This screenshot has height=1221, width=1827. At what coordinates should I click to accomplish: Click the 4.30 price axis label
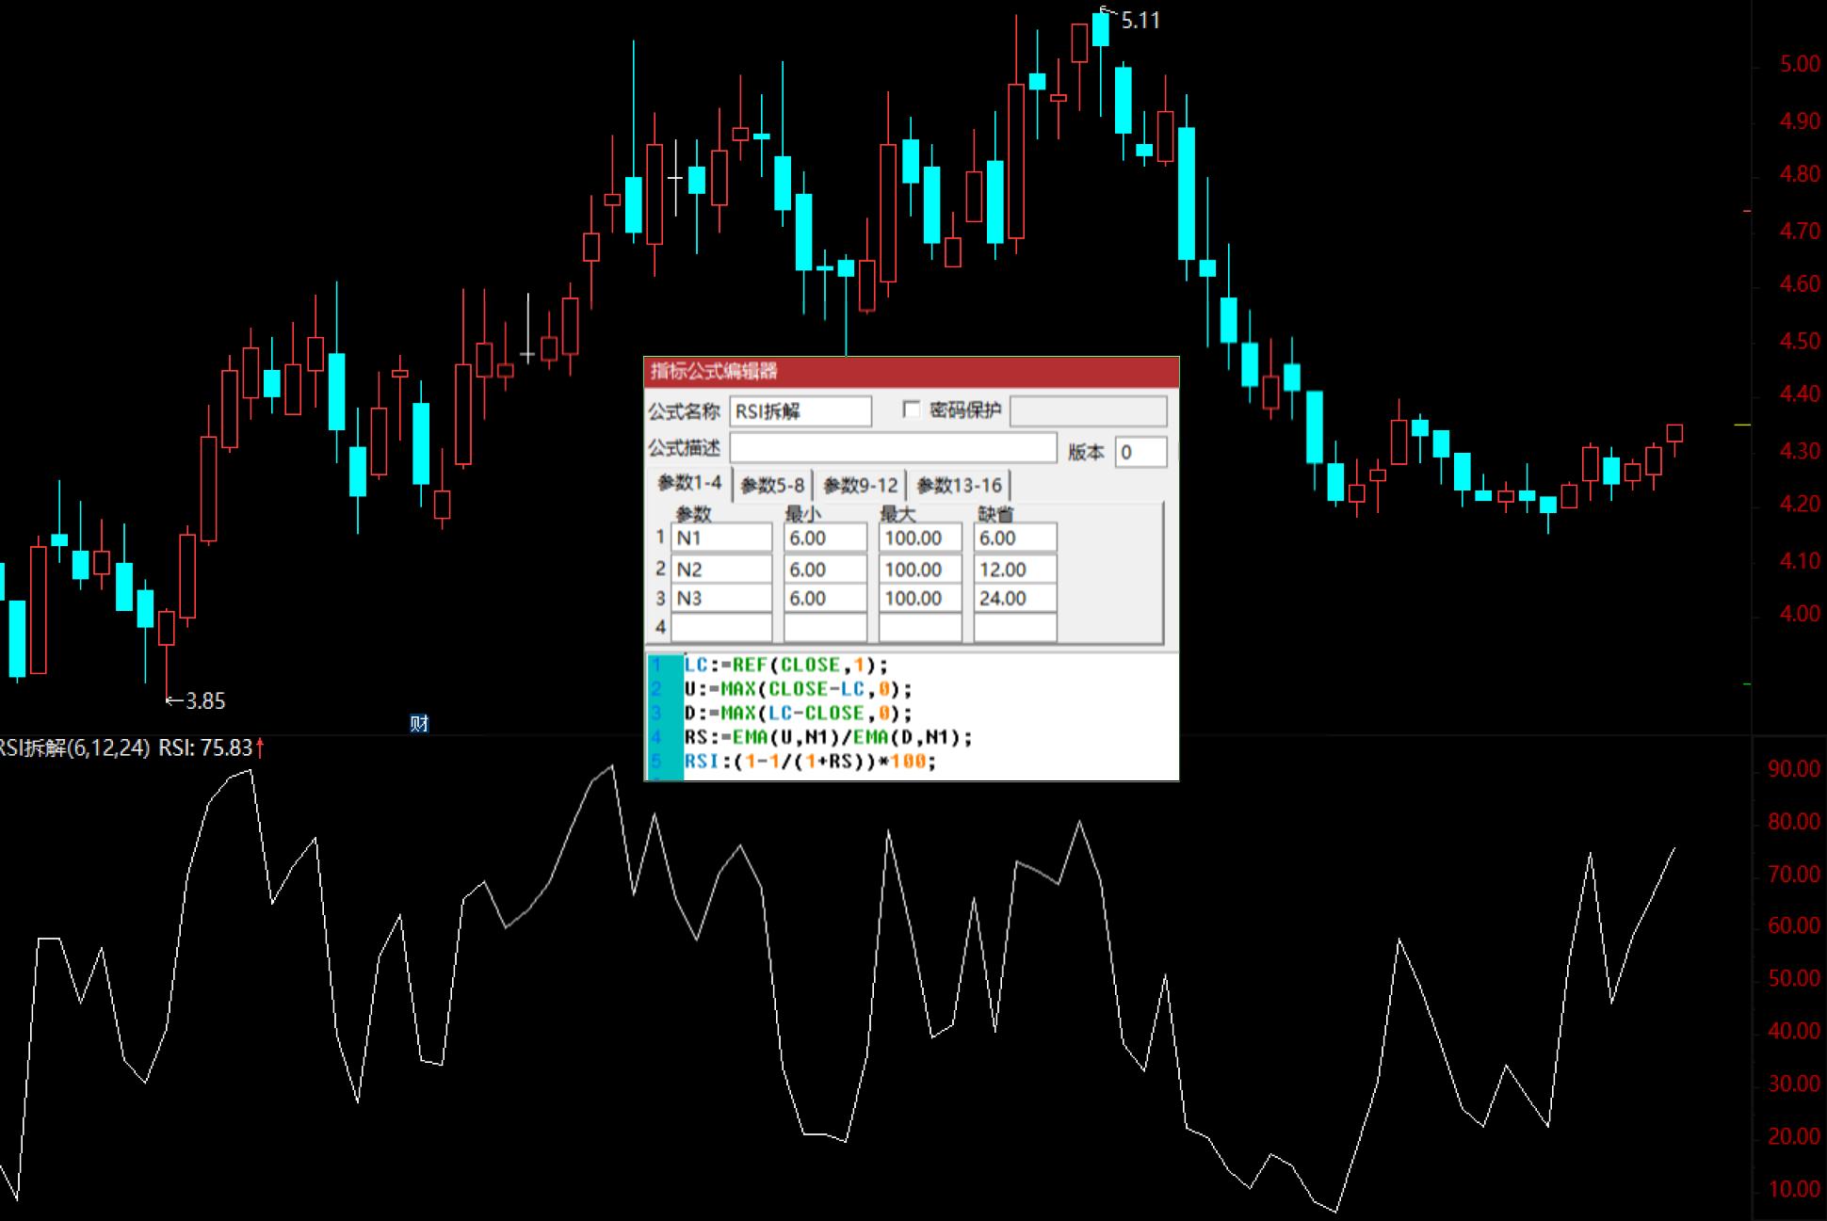tap(1799, 452)
